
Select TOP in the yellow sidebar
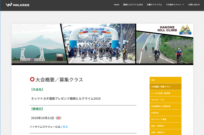point(165,80)
